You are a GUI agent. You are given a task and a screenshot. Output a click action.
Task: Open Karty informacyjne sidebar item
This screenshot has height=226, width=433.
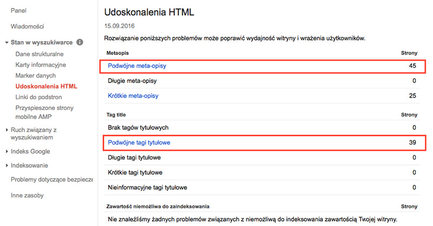[x=41, y=65]
